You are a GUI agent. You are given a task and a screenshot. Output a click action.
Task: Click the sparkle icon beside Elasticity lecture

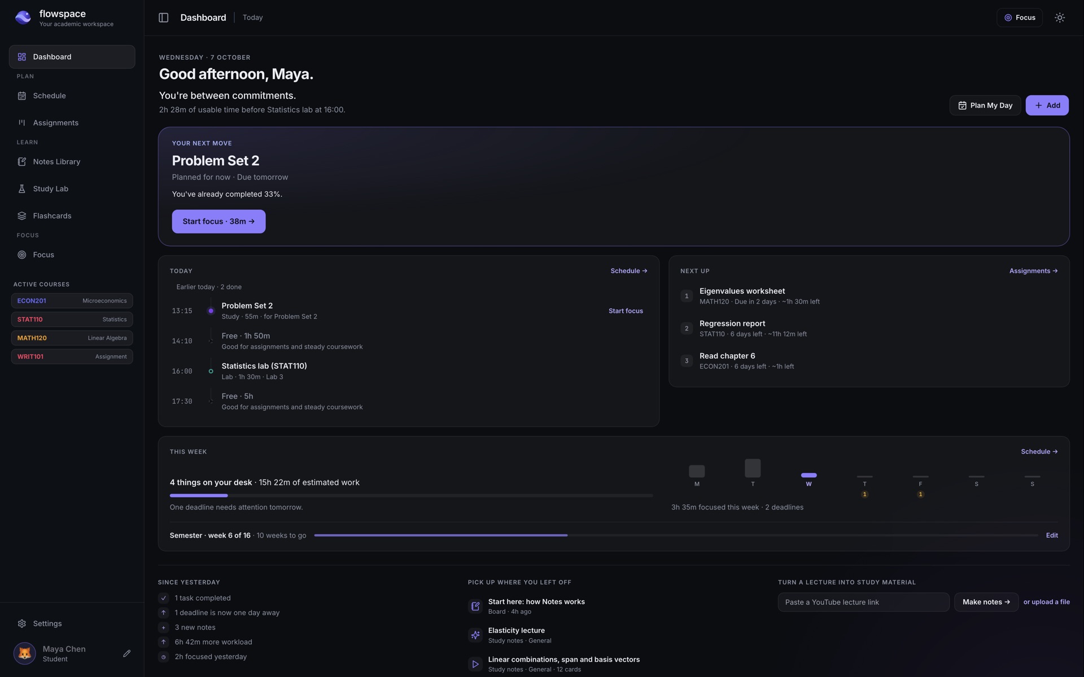click(x=475, y=635)
